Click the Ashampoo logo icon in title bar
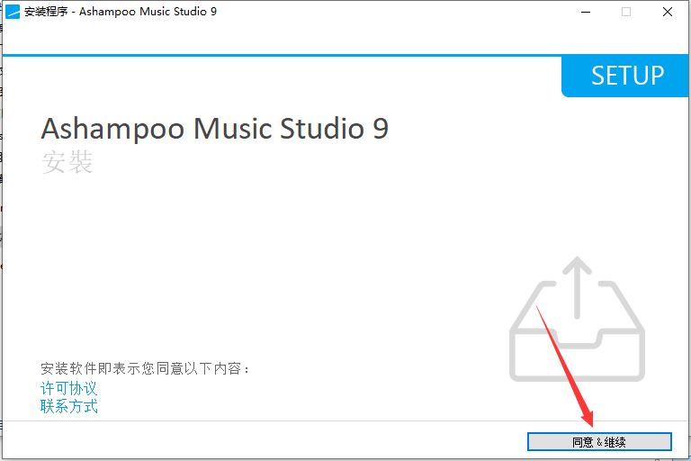Screen dimensions: 691x461 [13, 12]
